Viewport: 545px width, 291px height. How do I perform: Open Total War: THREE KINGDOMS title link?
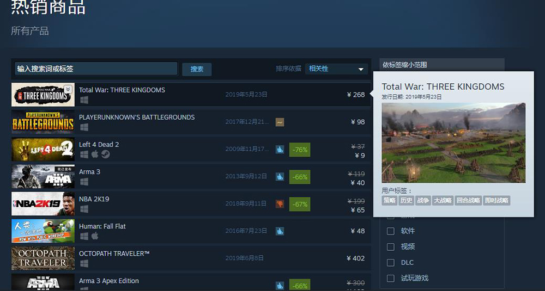click(122, 90)
